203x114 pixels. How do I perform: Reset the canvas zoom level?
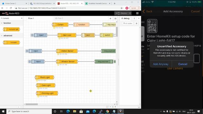tap(113, 107)
